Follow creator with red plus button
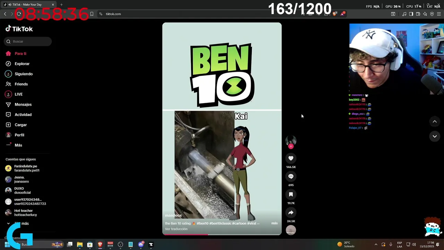 pyautogui.click(x=291, y=147)
